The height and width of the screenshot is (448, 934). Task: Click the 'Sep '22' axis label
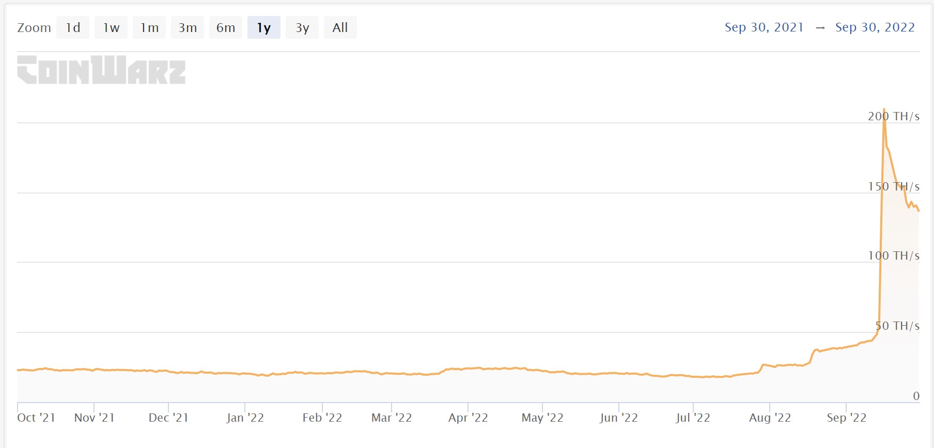846,418
